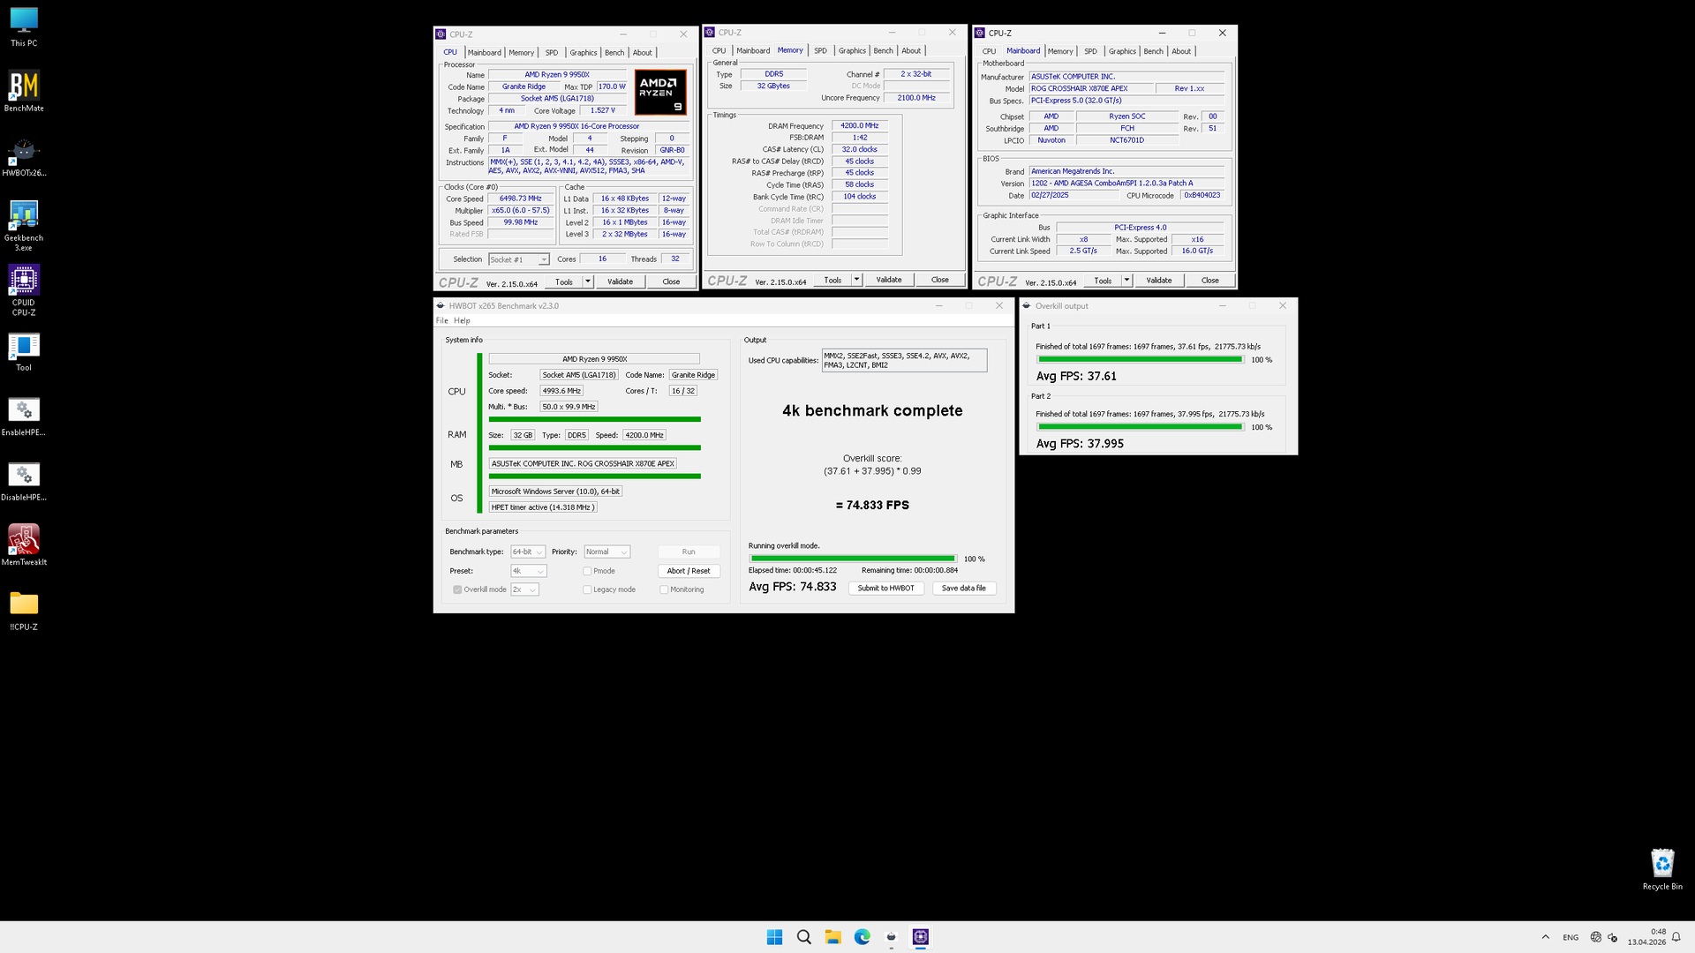Open File Explorer from taskbar
The height and width of the screenshot is (953, 1695).
point(832,937)
